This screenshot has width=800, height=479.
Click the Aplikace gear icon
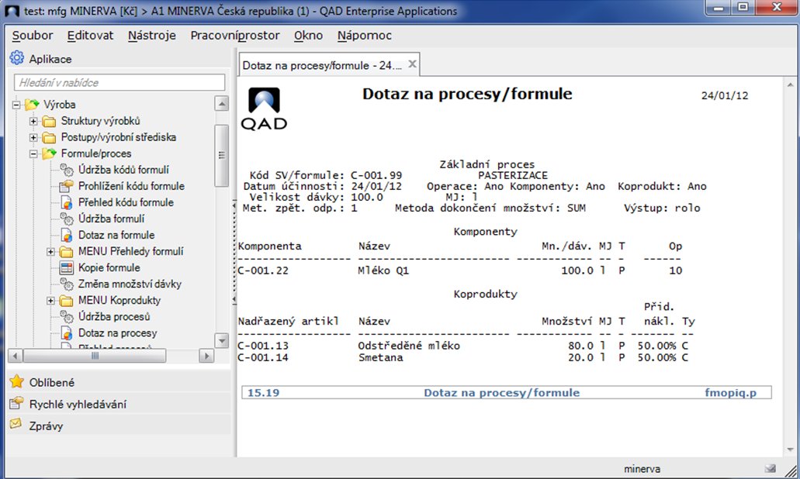point(17,58)
